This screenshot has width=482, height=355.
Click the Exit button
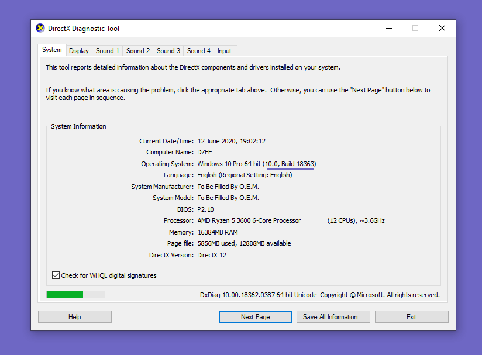point(412,316)
